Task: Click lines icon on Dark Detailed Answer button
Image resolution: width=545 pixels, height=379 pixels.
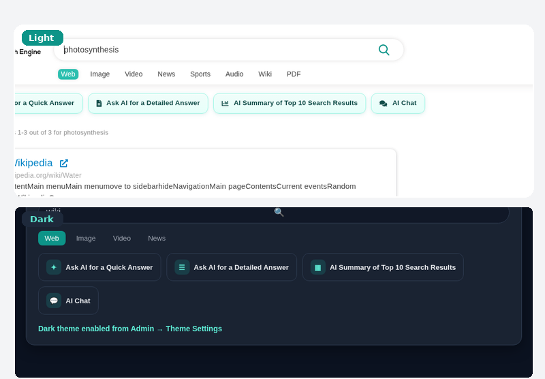Action: click(182, 267)
